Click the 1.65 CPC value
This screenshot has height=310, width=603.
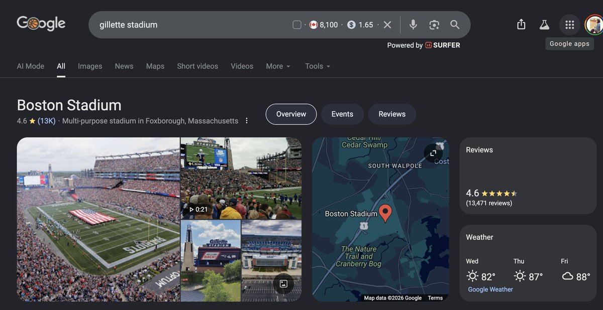tap(366, 25)
